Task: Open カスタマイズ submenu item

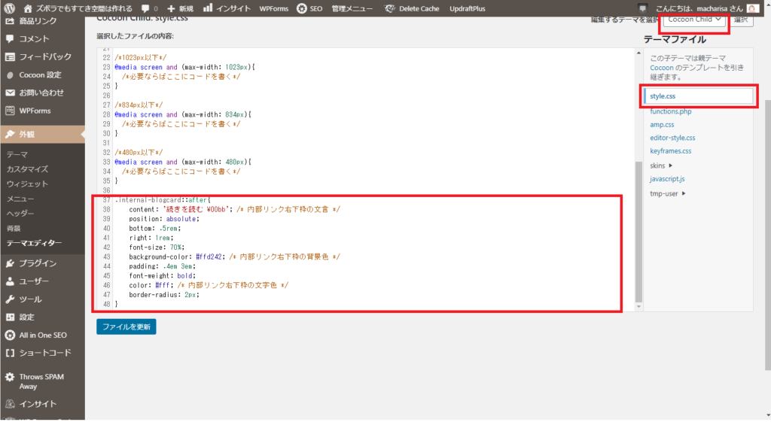Action: pyautogui.click(x=28, y=169)
